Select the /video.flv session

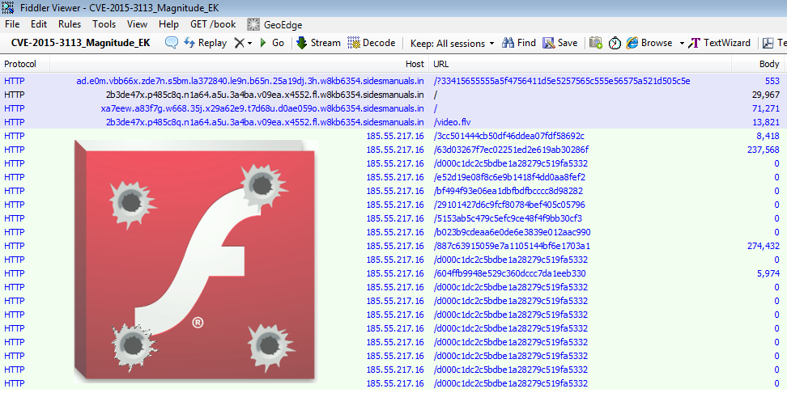pos(453,122)
